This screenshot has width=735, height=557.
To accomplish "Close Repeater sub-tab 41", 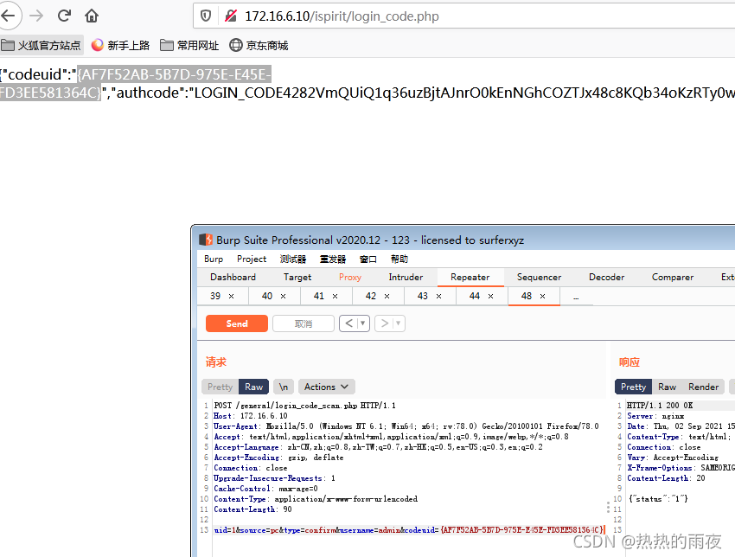I will pos(336,297).
